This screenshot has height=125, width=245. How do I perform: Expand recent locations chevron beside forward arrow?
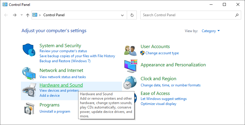click(22, 15)
